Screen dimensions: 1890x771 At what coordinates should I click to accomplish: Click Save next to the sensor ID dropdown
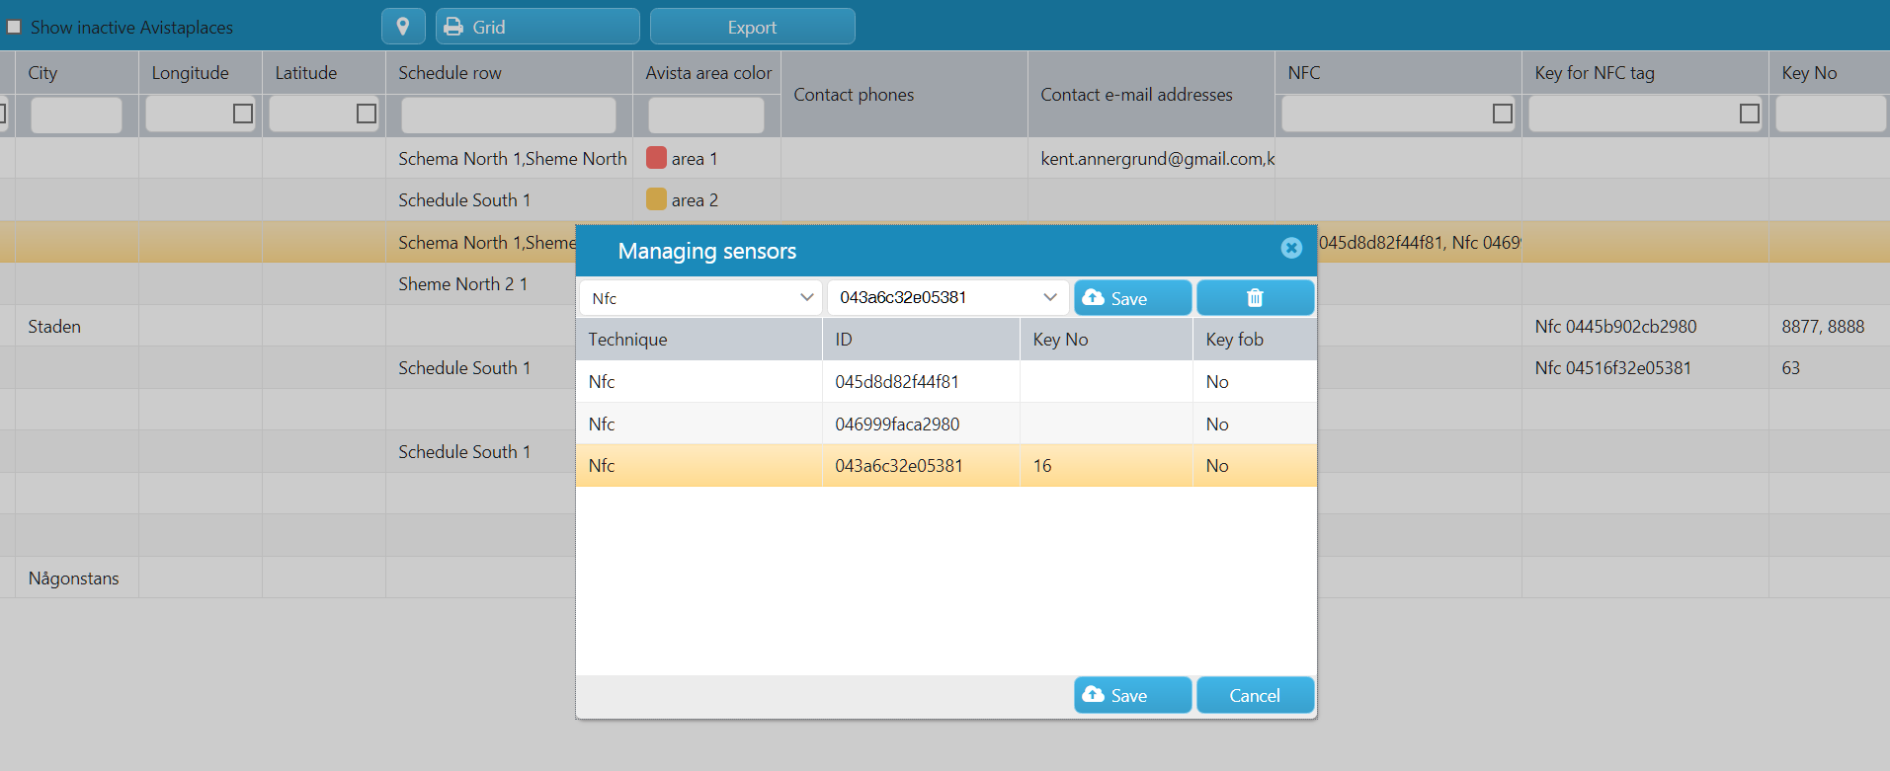click(1132, 298)
